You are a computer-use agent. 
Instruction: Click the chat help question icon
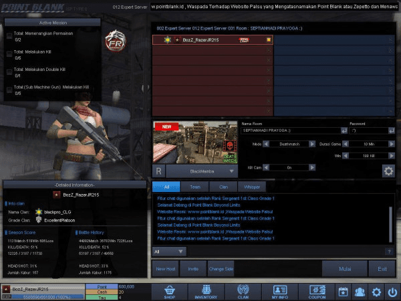(x=389, y=252)
